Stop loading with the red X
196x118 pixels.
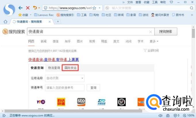tap(28, 8)
